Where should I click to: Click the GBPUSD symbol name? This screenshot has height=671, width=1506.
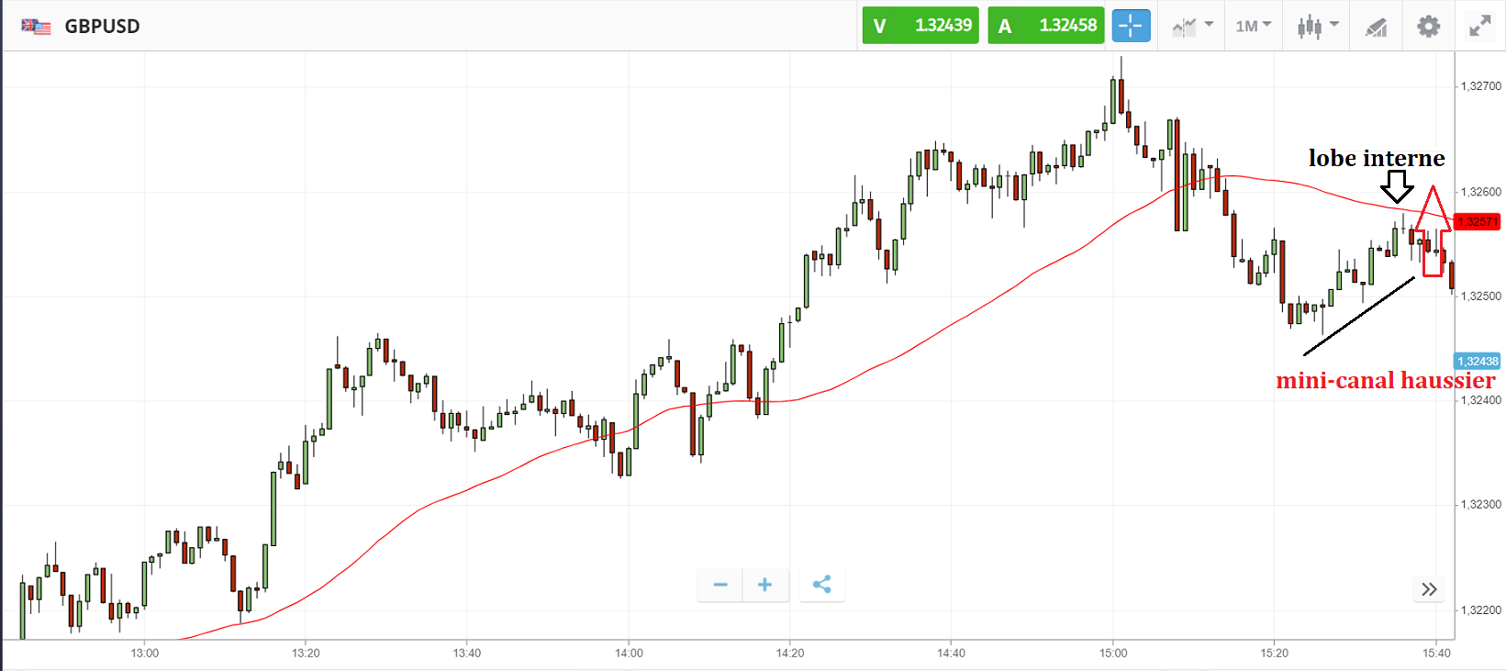pyautogui.click(x=102, y=26)
